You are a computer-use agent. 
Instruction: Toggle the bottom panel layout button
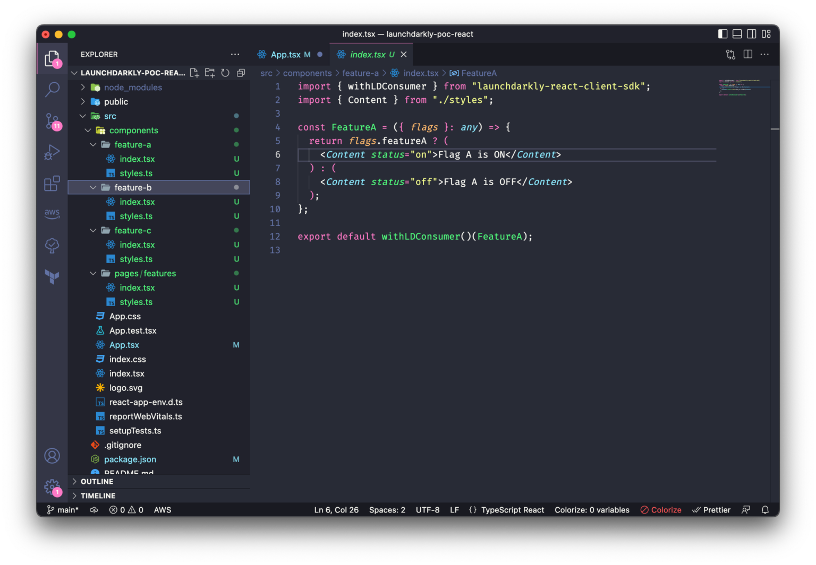point(737,34)
